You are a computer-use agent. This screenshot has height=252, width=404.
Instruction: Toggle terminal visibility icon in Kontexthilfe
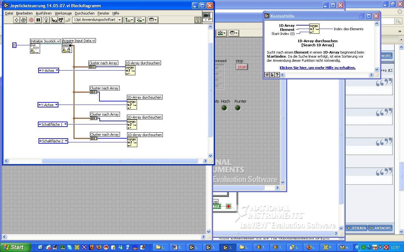[x=267, y=75]
